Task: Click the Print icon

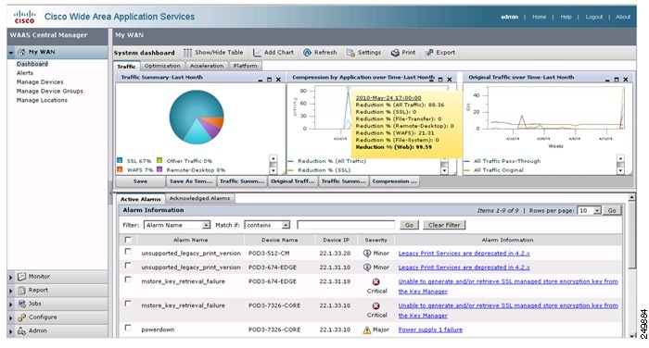Action: 395,53
